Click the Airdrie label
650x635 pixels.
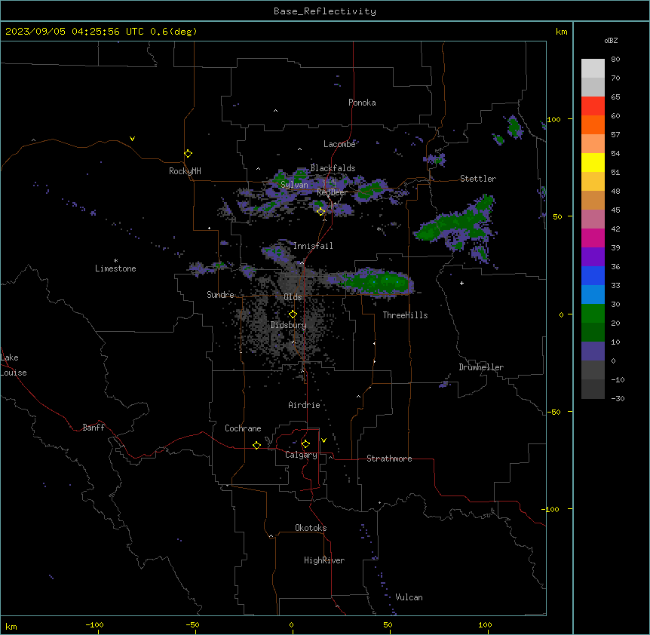304,405
